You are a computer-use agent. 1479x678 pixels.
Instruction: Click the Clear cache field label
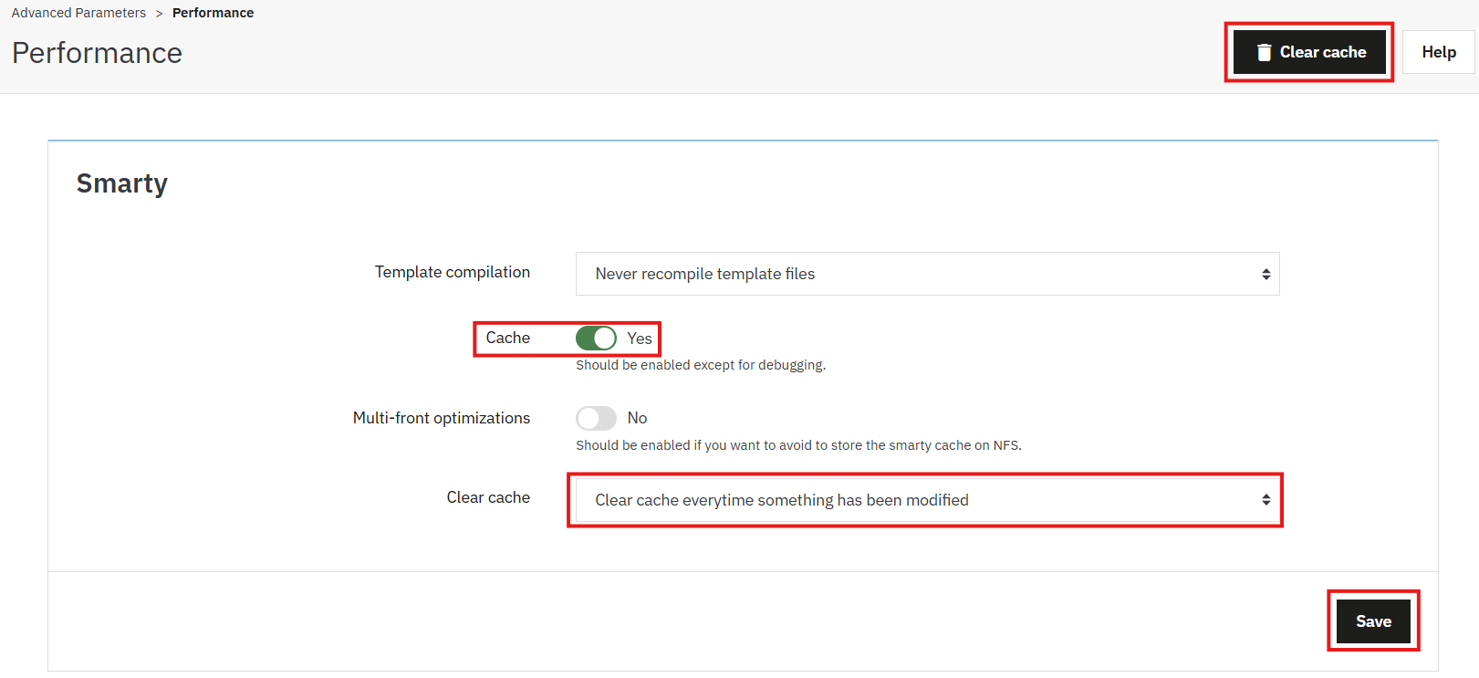click(x=488, y=497)
